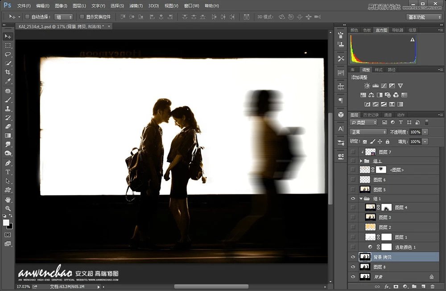The image size is (446, 291).
Task: Switch to the 导航器 tab
Action: pos(397,30)
